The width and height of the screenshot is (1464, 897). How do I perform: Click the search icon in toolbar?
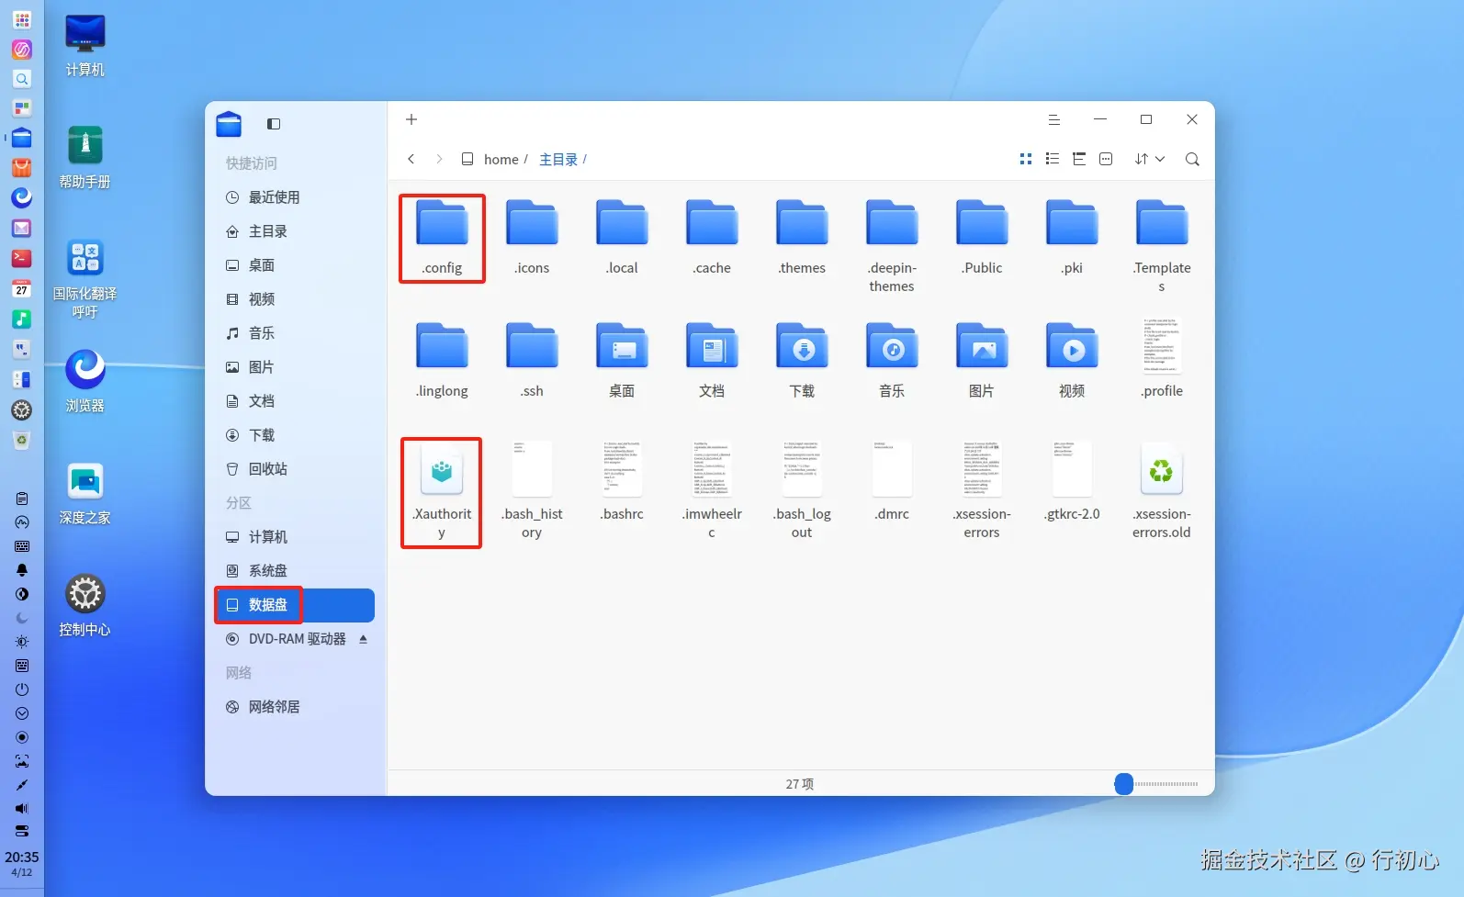pos(1192,159)
